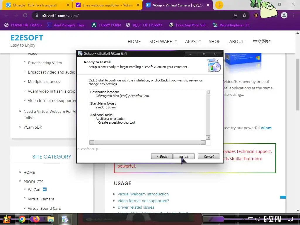Screen dimensions: 300x225
Task: Click the volume speaker tray icon
Action: [x=258, y=219]
